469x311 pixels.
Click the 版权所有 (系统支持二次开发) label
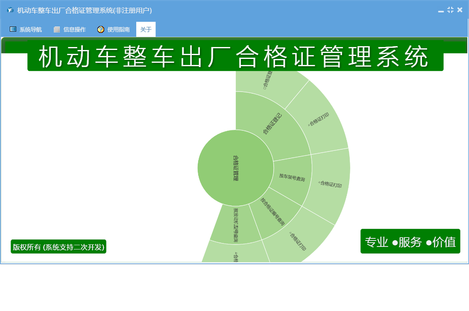pos(59,247)
